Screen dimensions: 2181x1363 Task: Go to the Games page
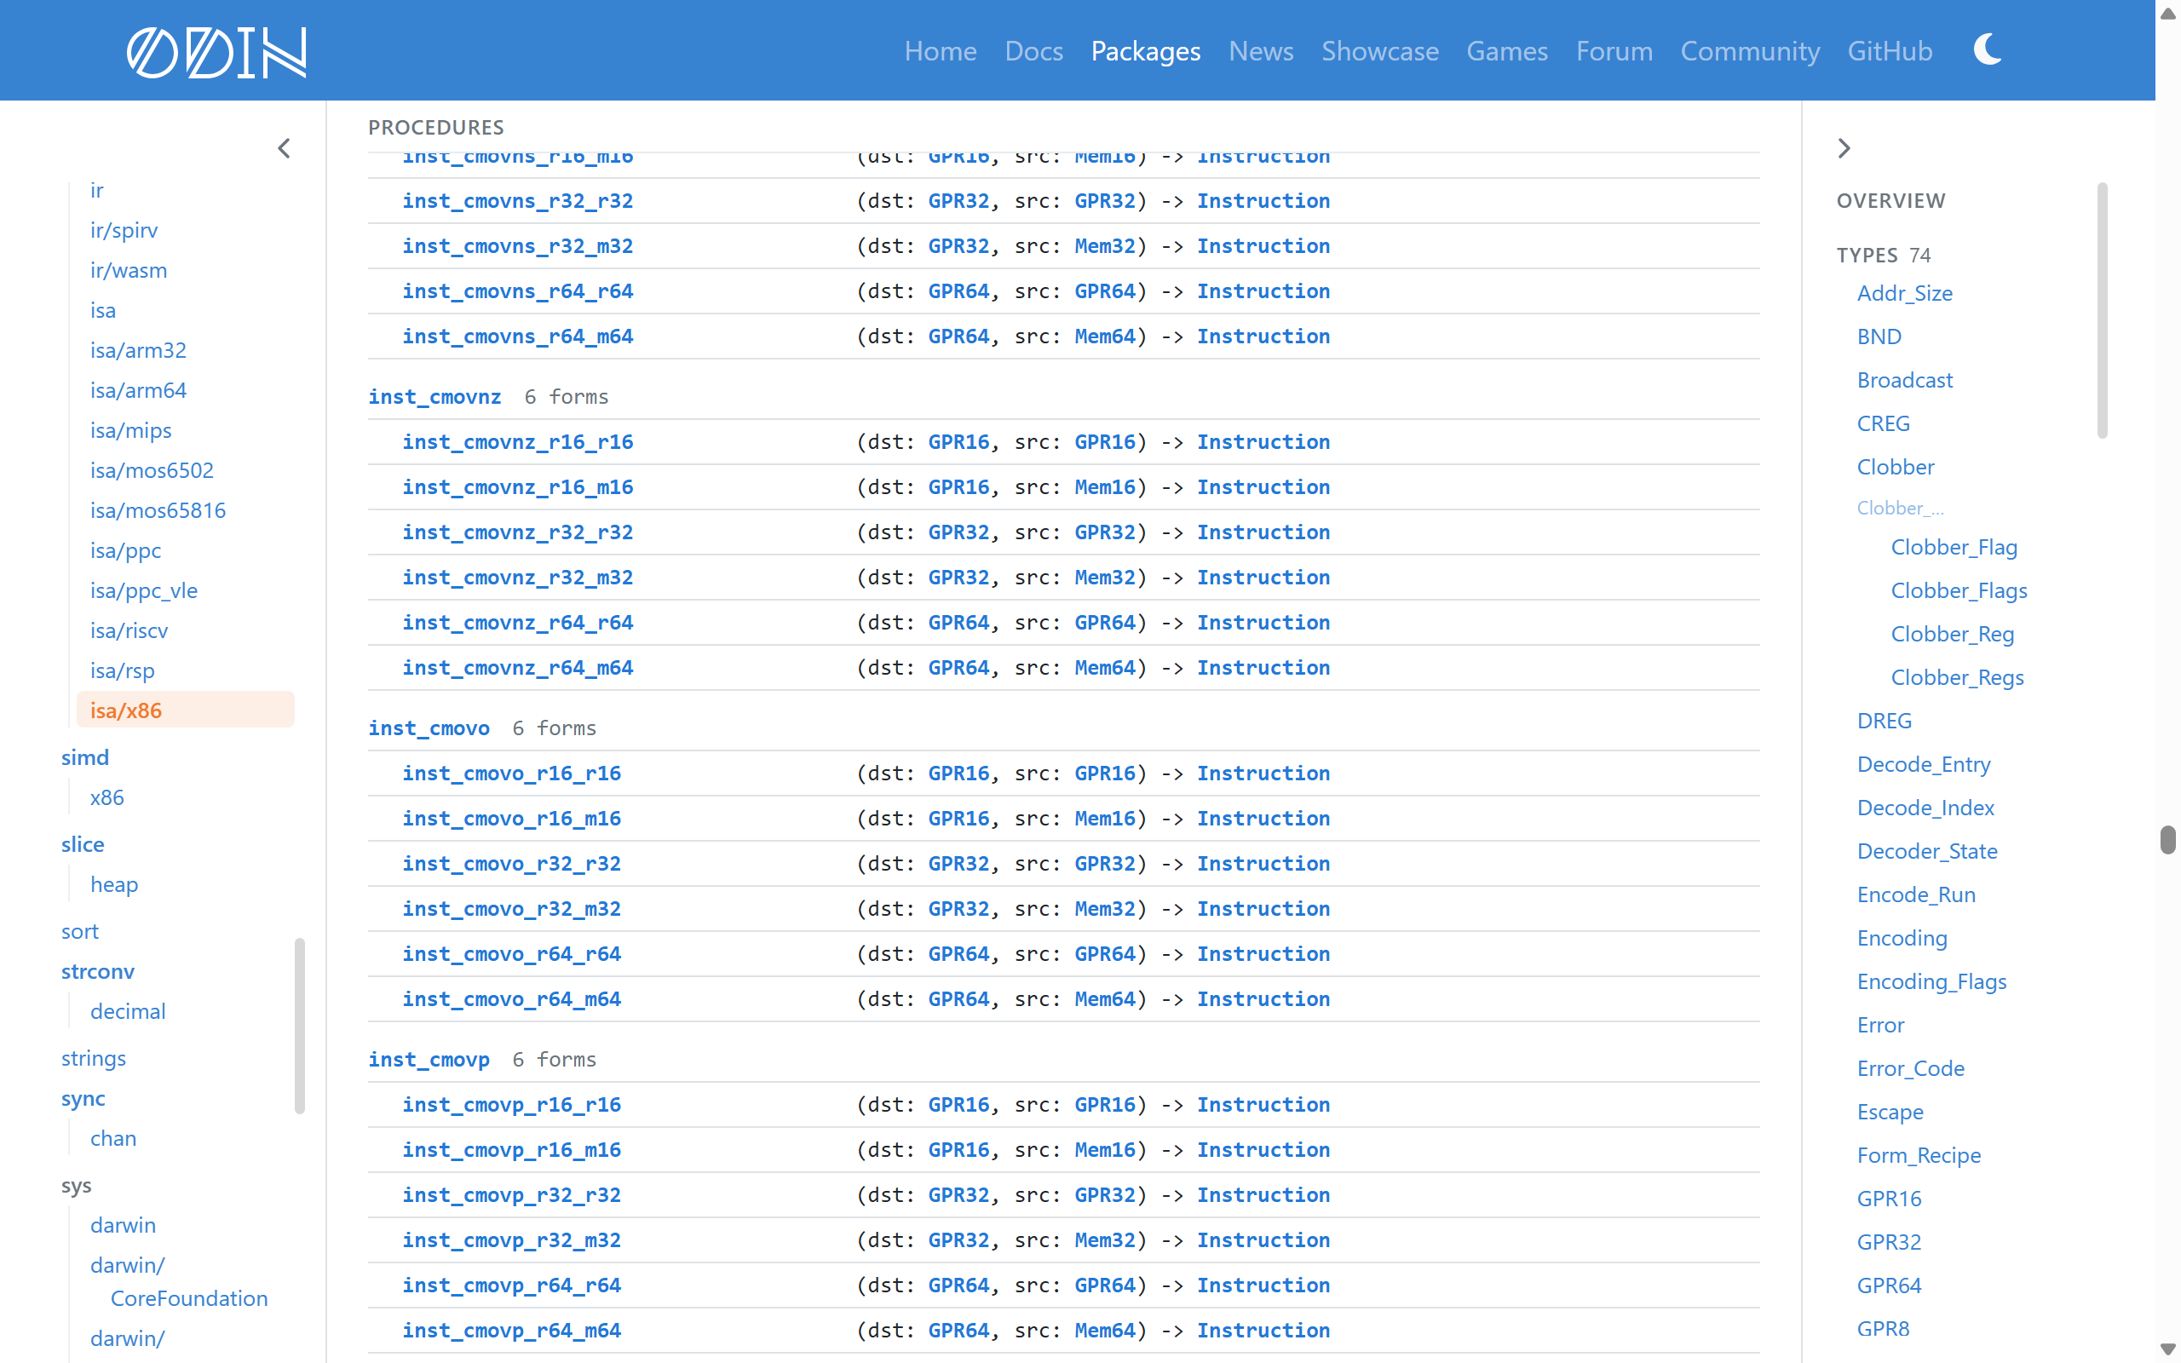(1507, 50)
